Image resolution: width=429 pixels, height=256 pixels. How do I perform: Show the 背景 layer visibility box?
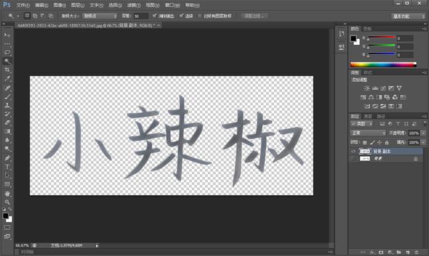[353, 159]
